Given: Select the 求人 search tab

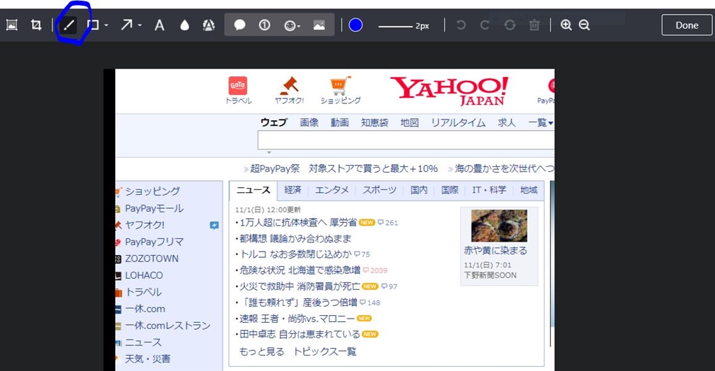Looking at the screenshot, I should point(507,122).
